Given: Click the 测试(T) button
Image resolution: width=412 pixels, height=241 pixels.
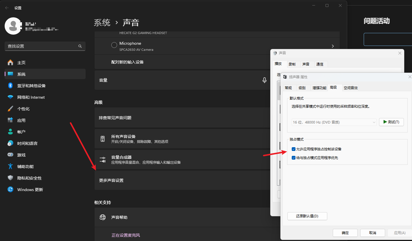Looking at the screenshot, I should (391, 122).
